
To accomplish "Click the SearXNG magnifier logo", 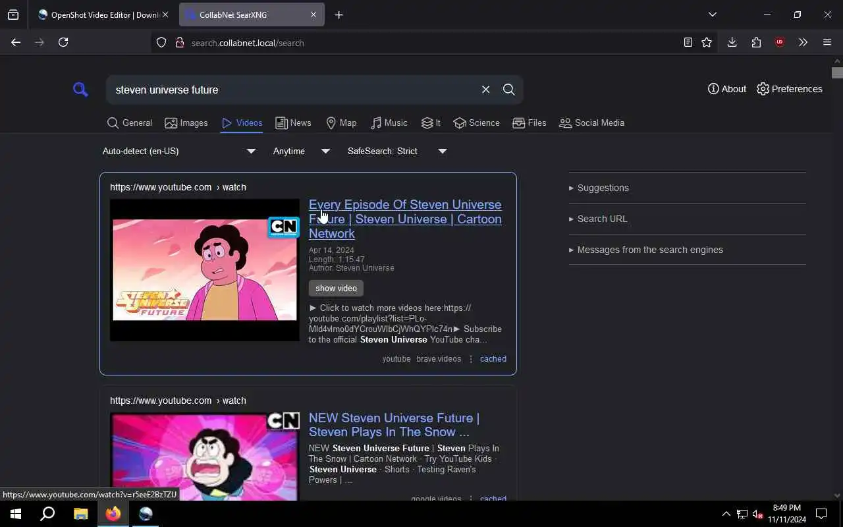I will point(80,90).
